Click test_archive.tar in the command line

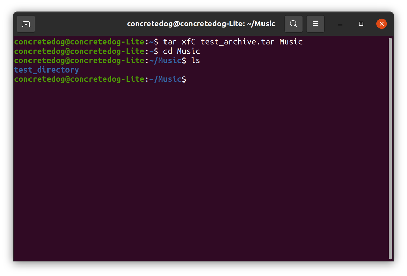(237, 42)
